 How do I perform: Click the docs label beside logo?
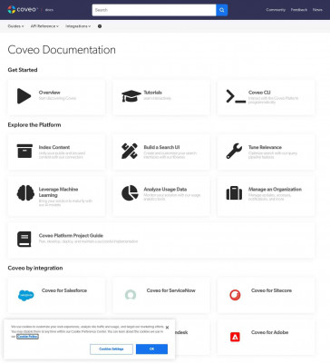pyautogui.click(x=49, y=10)
